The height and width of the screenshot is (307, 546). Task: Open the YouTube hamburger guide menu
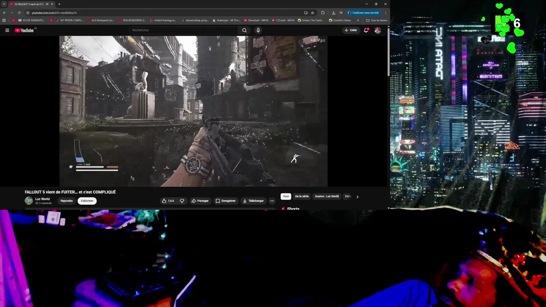[7, 30]
